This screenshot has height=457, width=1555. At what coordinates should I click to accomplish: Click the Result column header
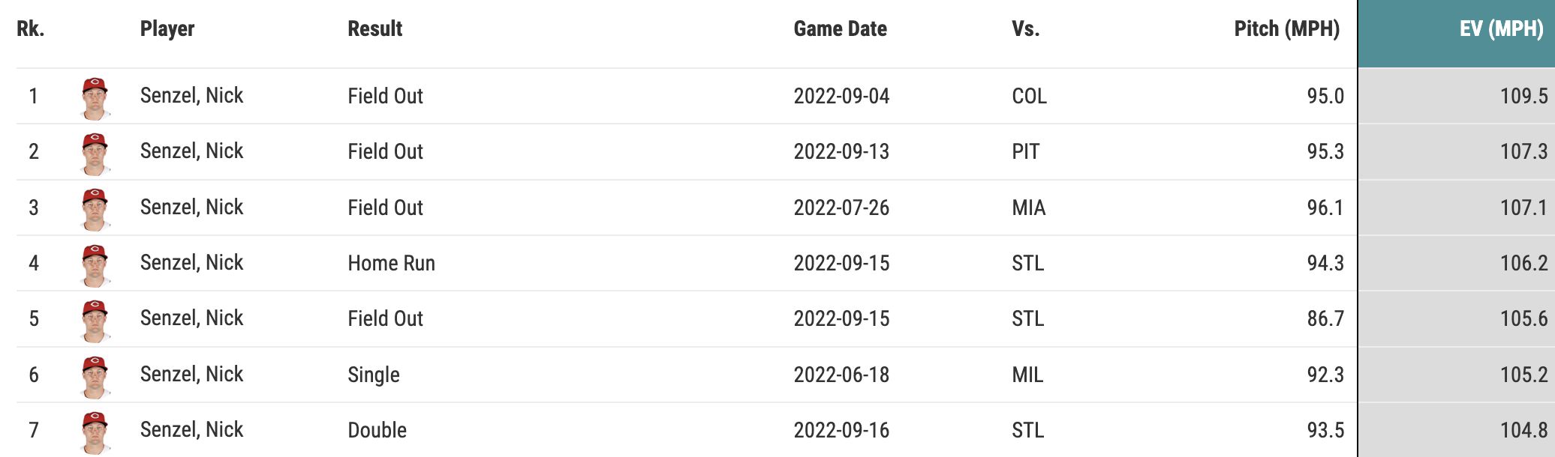pyautogui.click(x=374, y=29)
